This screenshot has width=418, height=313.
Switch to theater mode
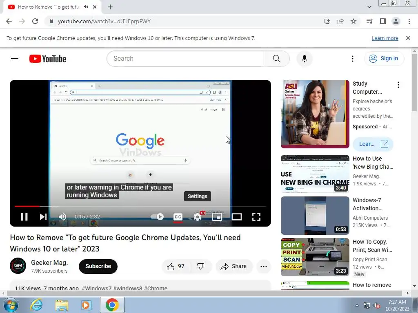click(x=237, y=217)
